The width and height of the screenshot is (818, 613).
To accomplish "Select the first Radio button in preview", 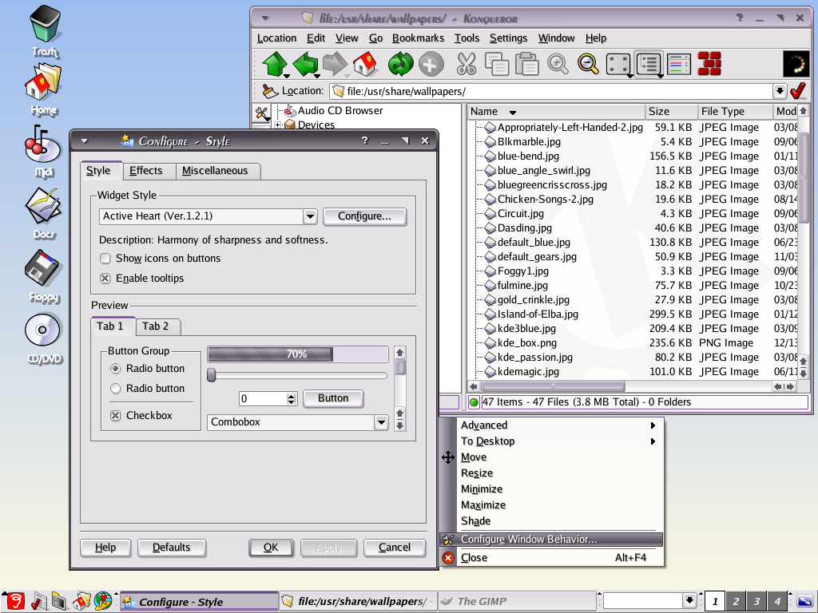I will point(116,369).
